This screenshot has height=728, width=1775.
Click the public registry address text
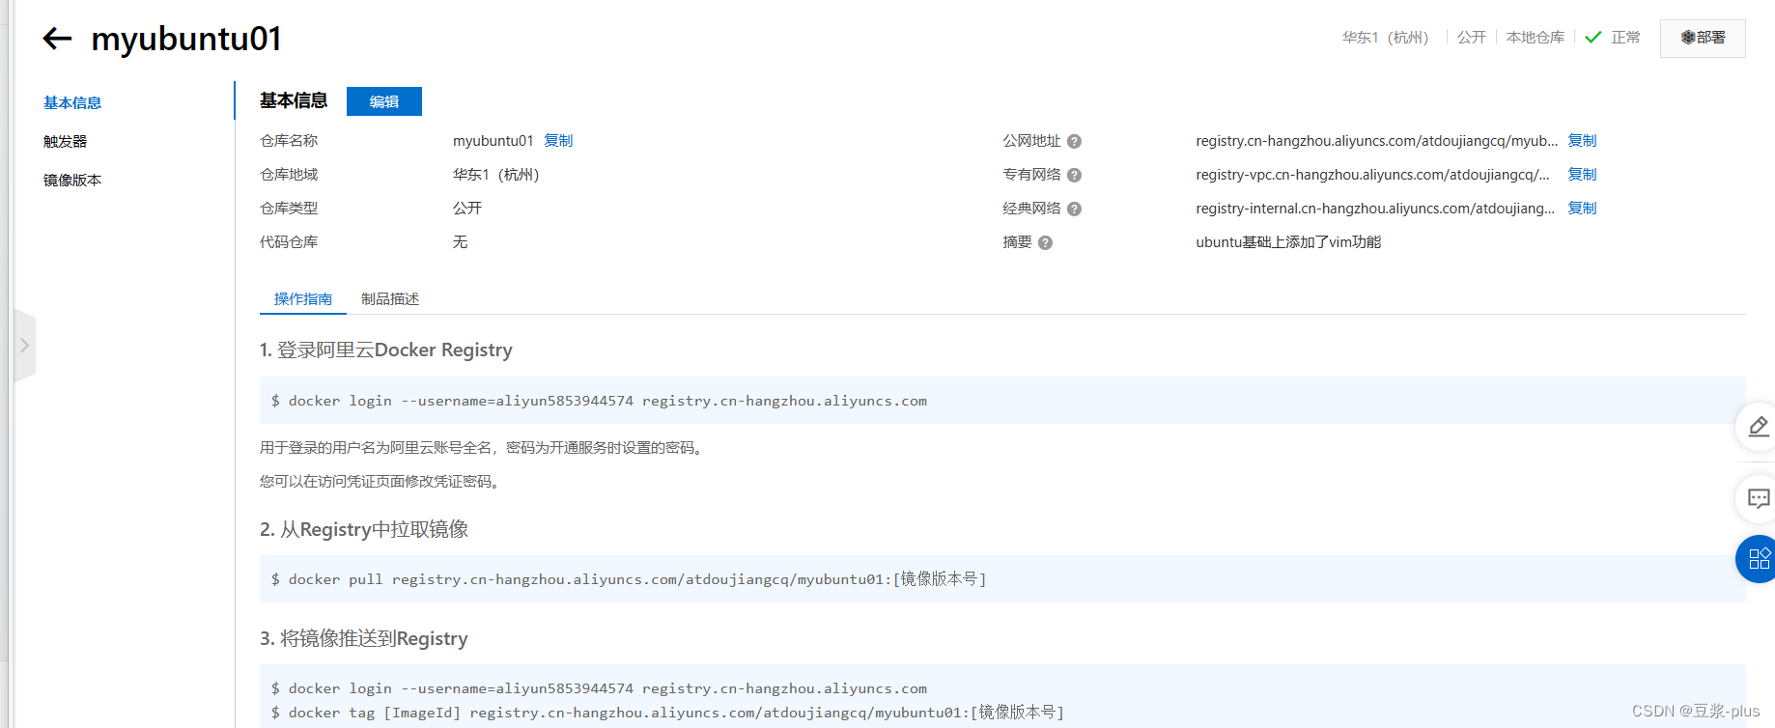click(1376, 141)
